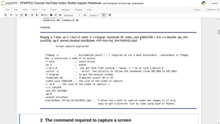This screenshot has height=124, width=220.
Task: Click 'Screen capture explained' text
Action: [72, 46]
